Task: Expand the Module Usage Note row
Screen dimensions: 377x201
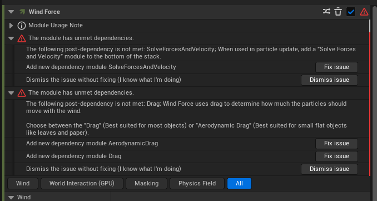Action: [x=11, y=26]
